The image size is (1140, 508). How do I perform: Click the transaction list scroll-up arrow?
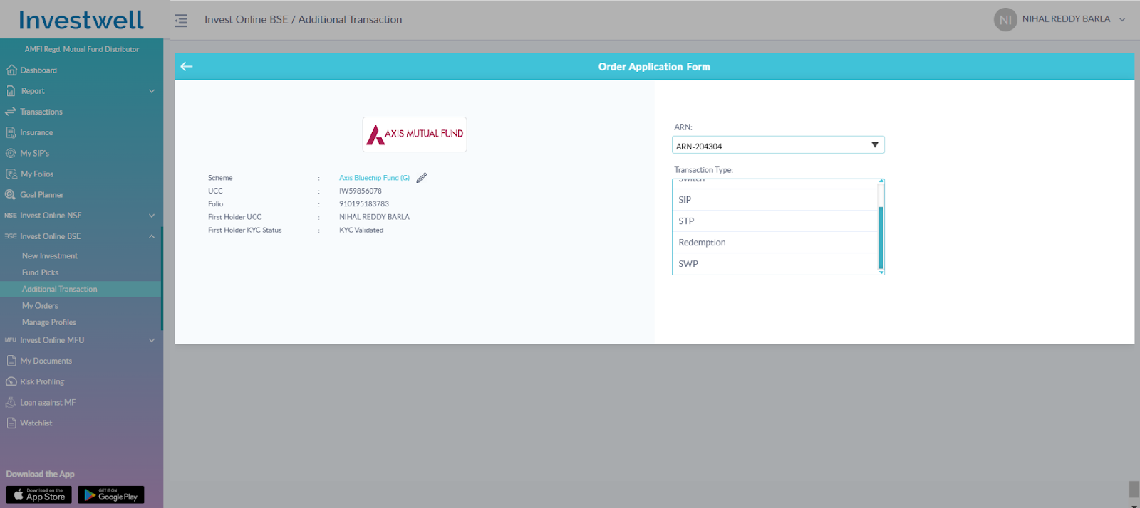tap(881, 181)
